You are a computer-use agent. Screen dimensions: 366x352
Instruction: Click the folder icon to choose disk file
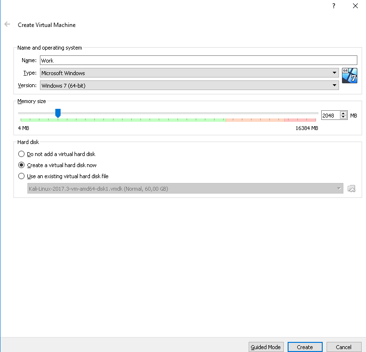pyautogui.click(x=352, y=189)
